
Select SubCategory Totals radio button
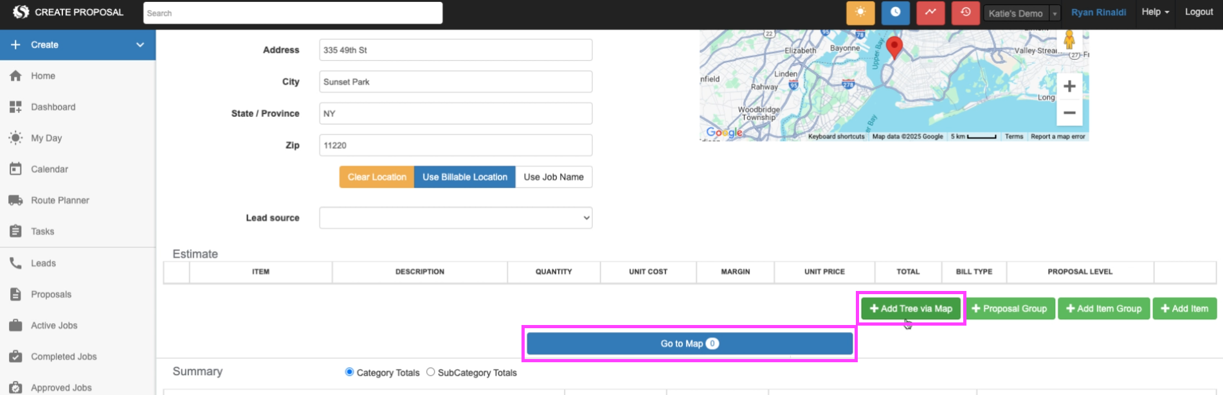[x=431, y=373]
